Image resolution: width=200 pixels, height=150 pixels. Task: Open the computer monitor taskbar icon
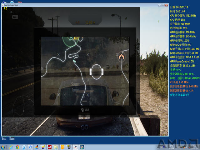coord(69,147)
